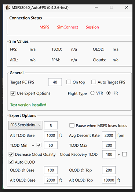Click the Session status text
The image size is (135, 192).
(x=92, y=27)
